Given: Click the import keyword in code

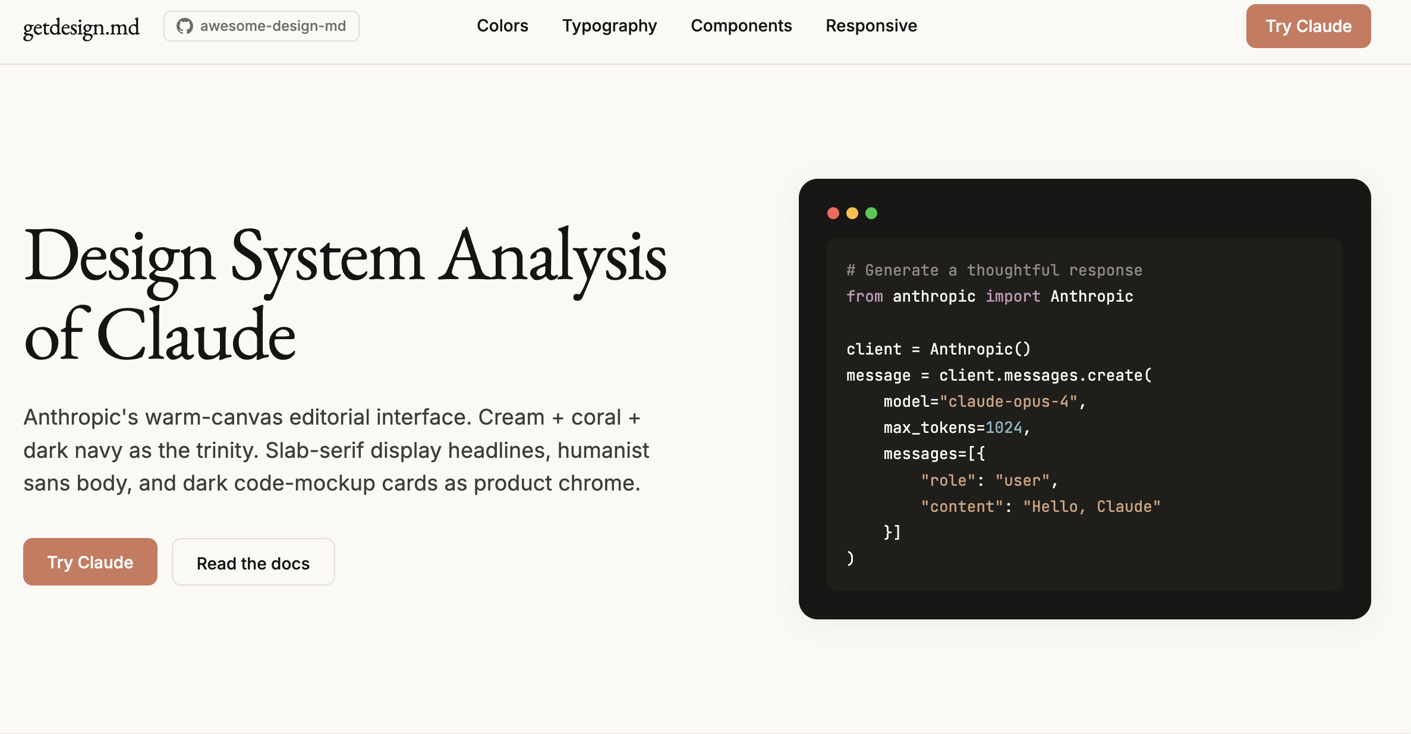Looking at the screenshot, I should click(x=1013, y=296).
